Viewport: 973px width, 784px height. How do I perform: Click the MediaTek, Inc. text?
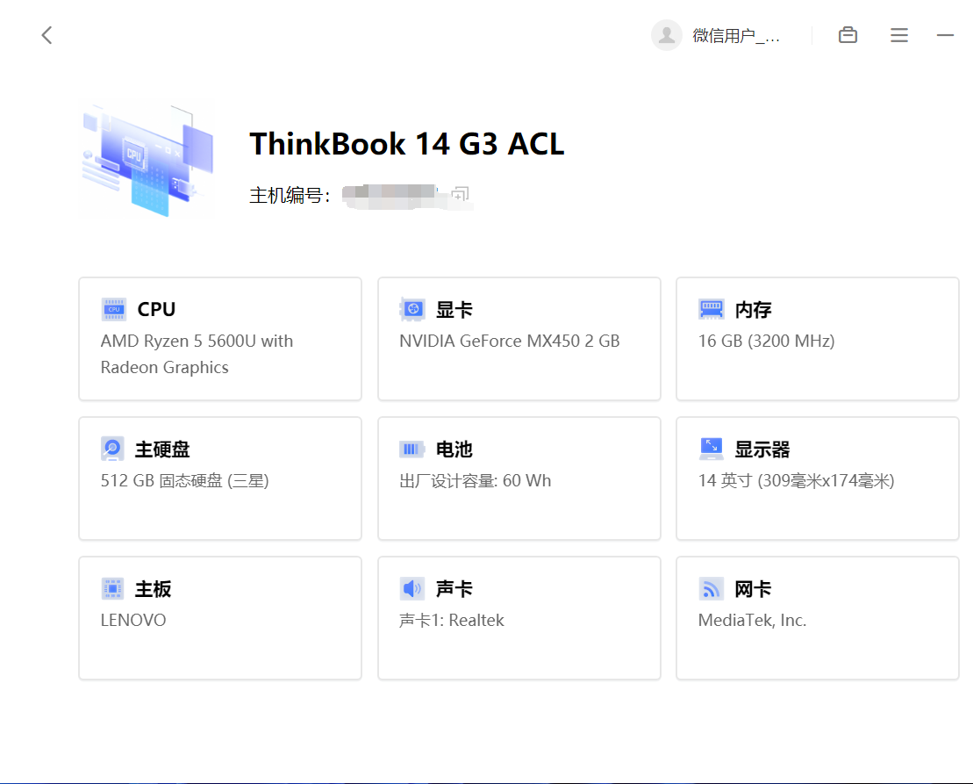(752, 620)
